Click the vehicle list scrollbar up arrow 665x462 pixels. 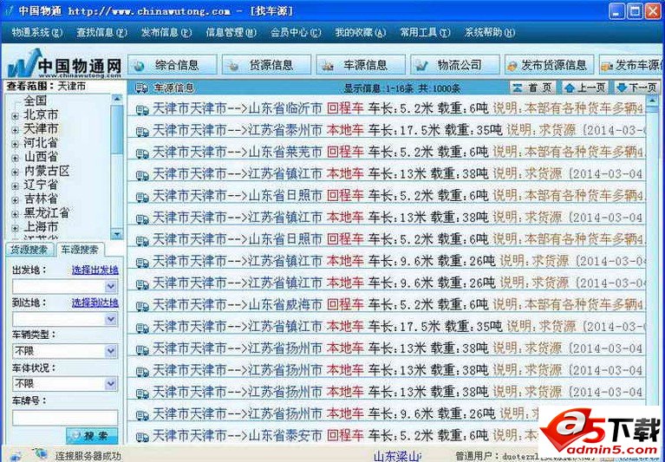(652, 100)
